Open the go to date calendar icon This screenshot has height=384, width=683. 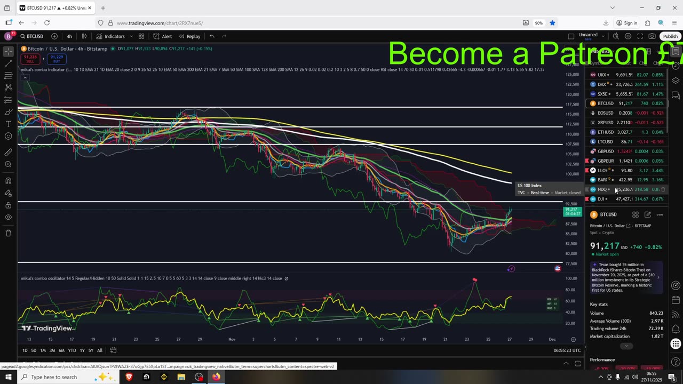pos(113,350)
